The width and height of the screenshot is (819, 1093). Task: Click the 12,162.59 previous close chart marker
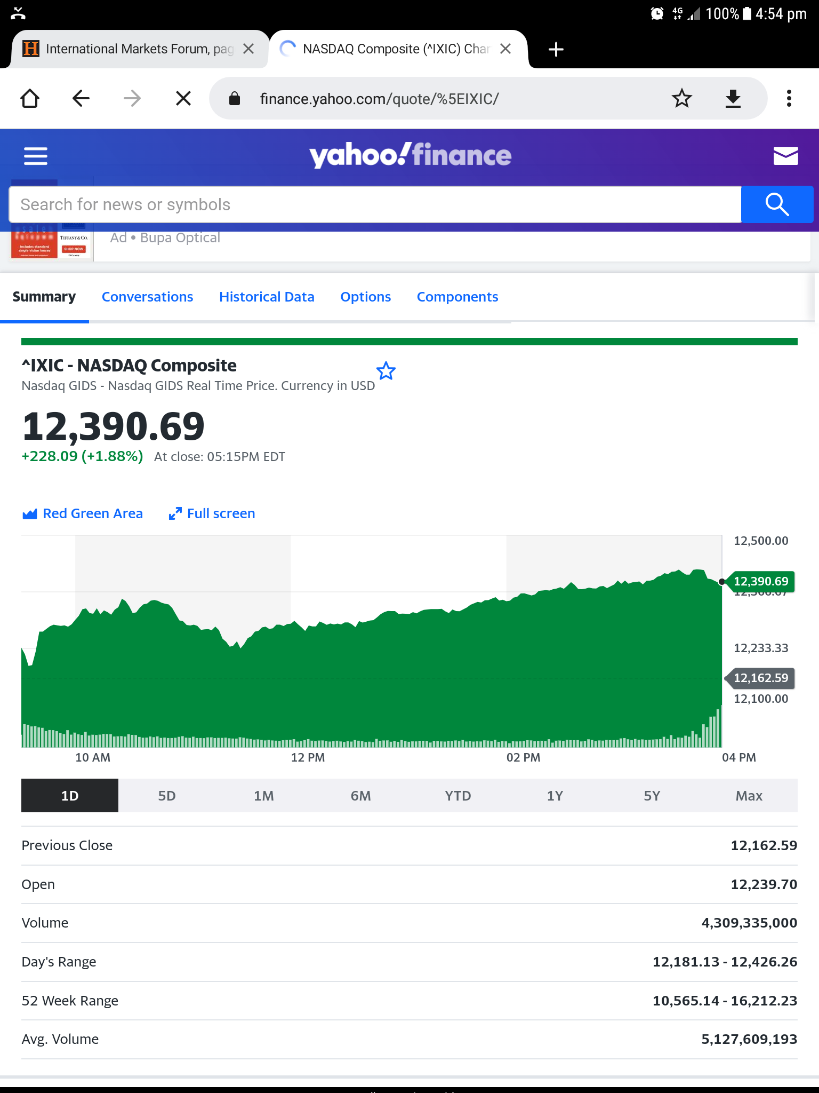[x=760, y=678]
